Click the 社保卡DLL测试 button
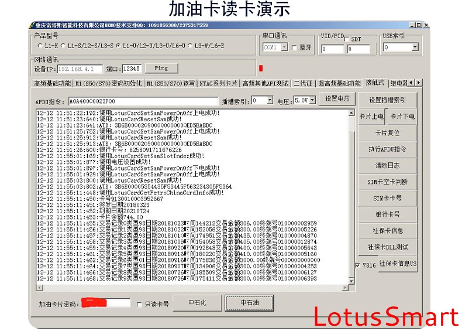The width and height of the screenshot is (462, 331). click(388, 247)
